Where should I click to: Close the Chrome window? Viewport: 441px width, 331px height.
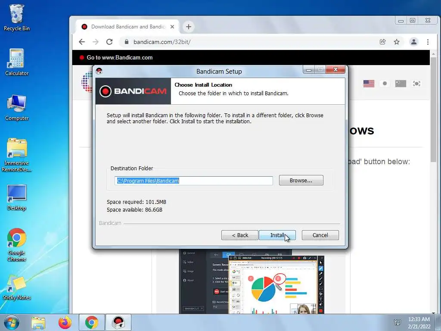coord(428,20)
